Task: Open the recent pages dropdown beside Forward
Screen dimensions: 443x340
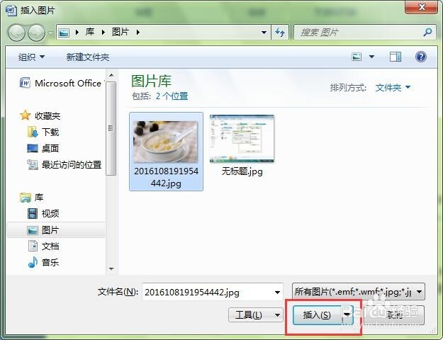Action: coord(50,33)
